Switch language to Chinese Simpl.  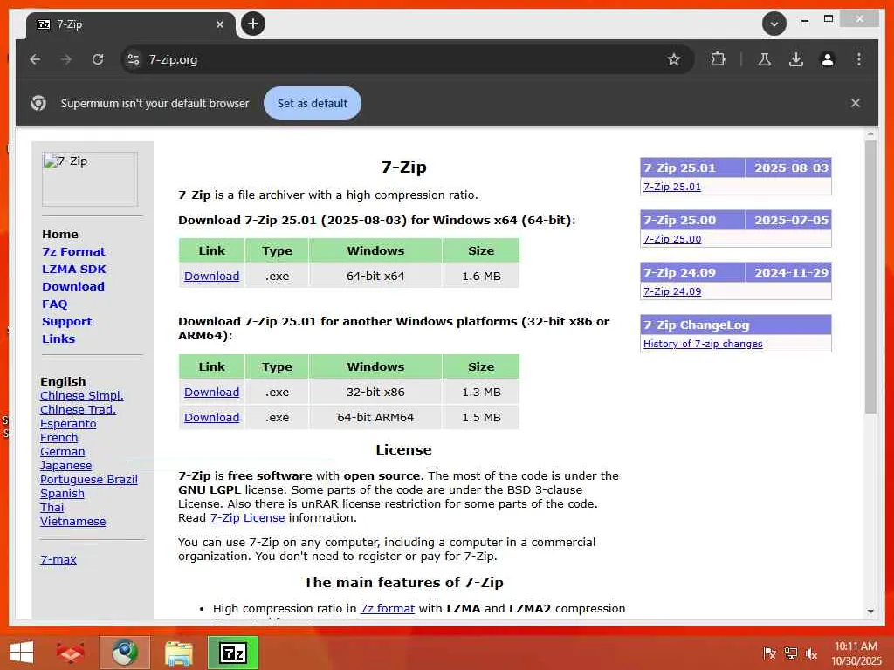pos(81,395)
